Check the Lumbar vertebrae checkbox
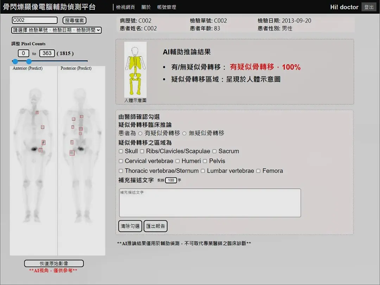Viewport: 380px width, 285px height. (x=203, y=171)
